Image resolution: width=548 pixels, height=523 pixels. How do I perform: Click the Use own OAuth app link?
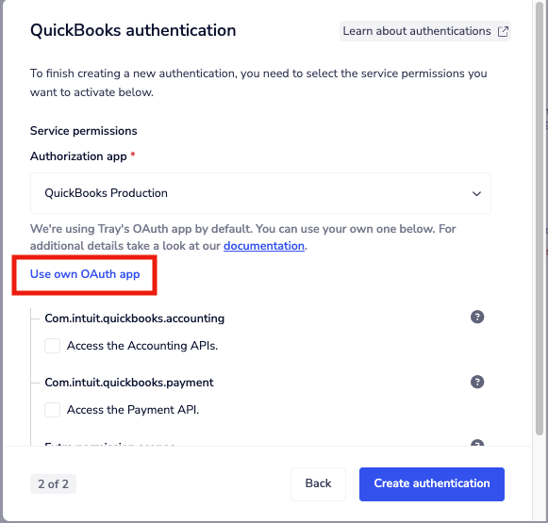(x=85, y=274)
